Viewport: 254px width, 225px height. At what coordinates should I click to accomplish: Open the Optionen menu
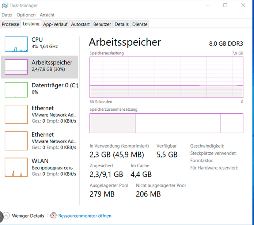(x=26, y=15)
